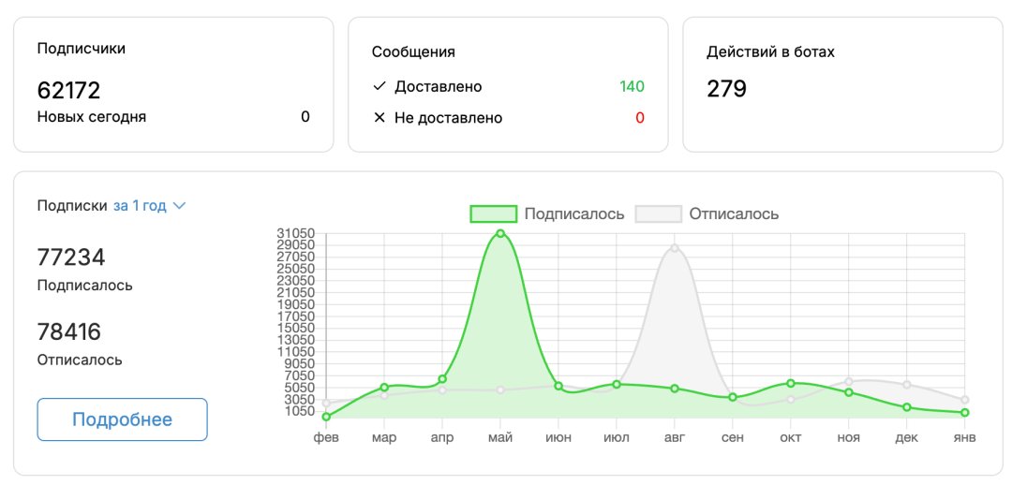Click the gray data point at ноя
Viewport: 1012px width, 485px height.
pyautogui.click(x=849, y=381)
